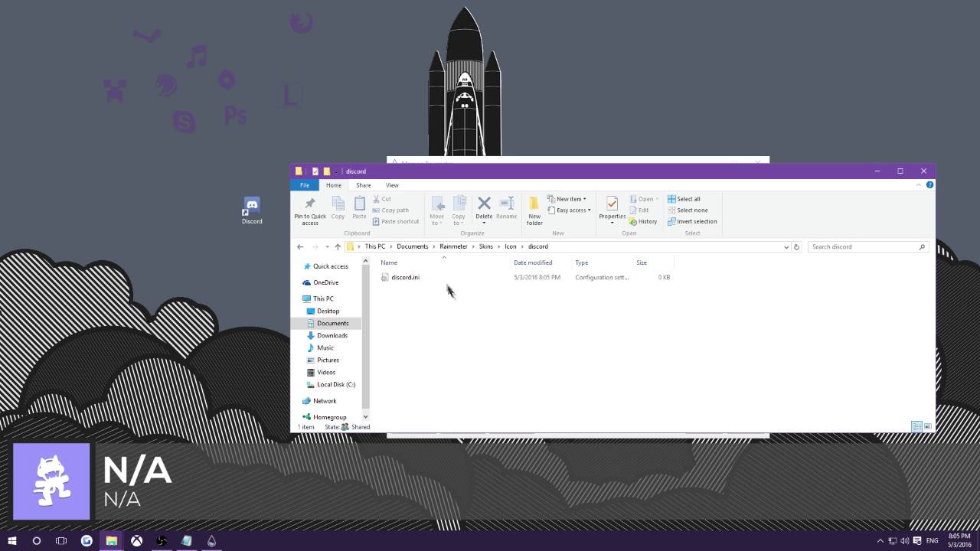Viewport: 980px width, 551px height.
Task: Click Select all in the ribbon
Action: (684, 199)
